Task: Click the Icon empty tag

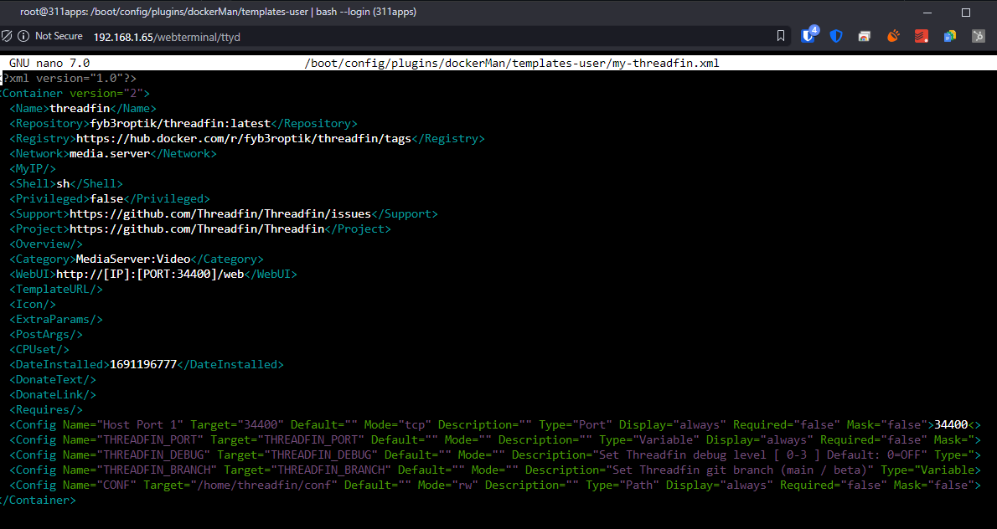Action: coord(33,304)
